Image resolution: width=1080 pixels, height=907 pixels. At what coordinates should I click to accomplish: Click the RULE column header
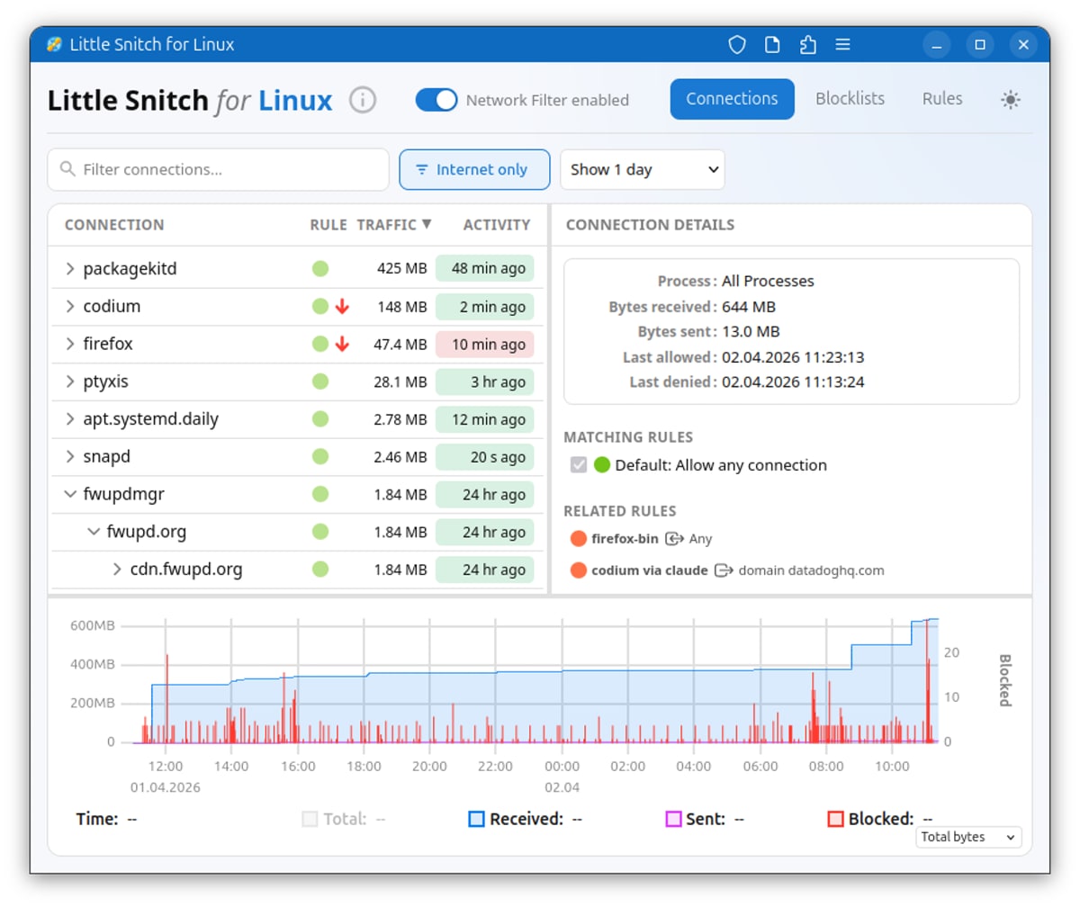pyautogui.click(x=328, y=225)
